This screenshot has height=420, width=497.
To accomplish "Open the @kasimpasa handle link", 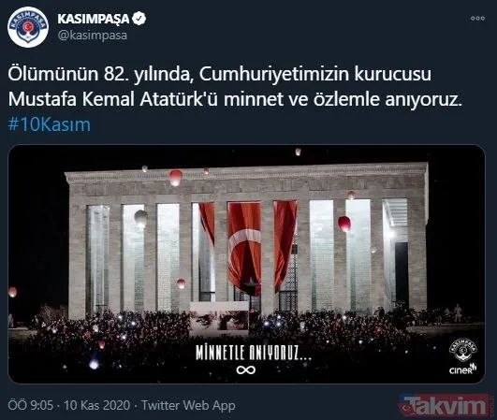I will point(93,36).
